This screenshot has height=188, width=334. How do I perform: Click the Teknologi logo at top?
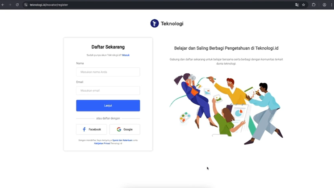tap(167, 23)
